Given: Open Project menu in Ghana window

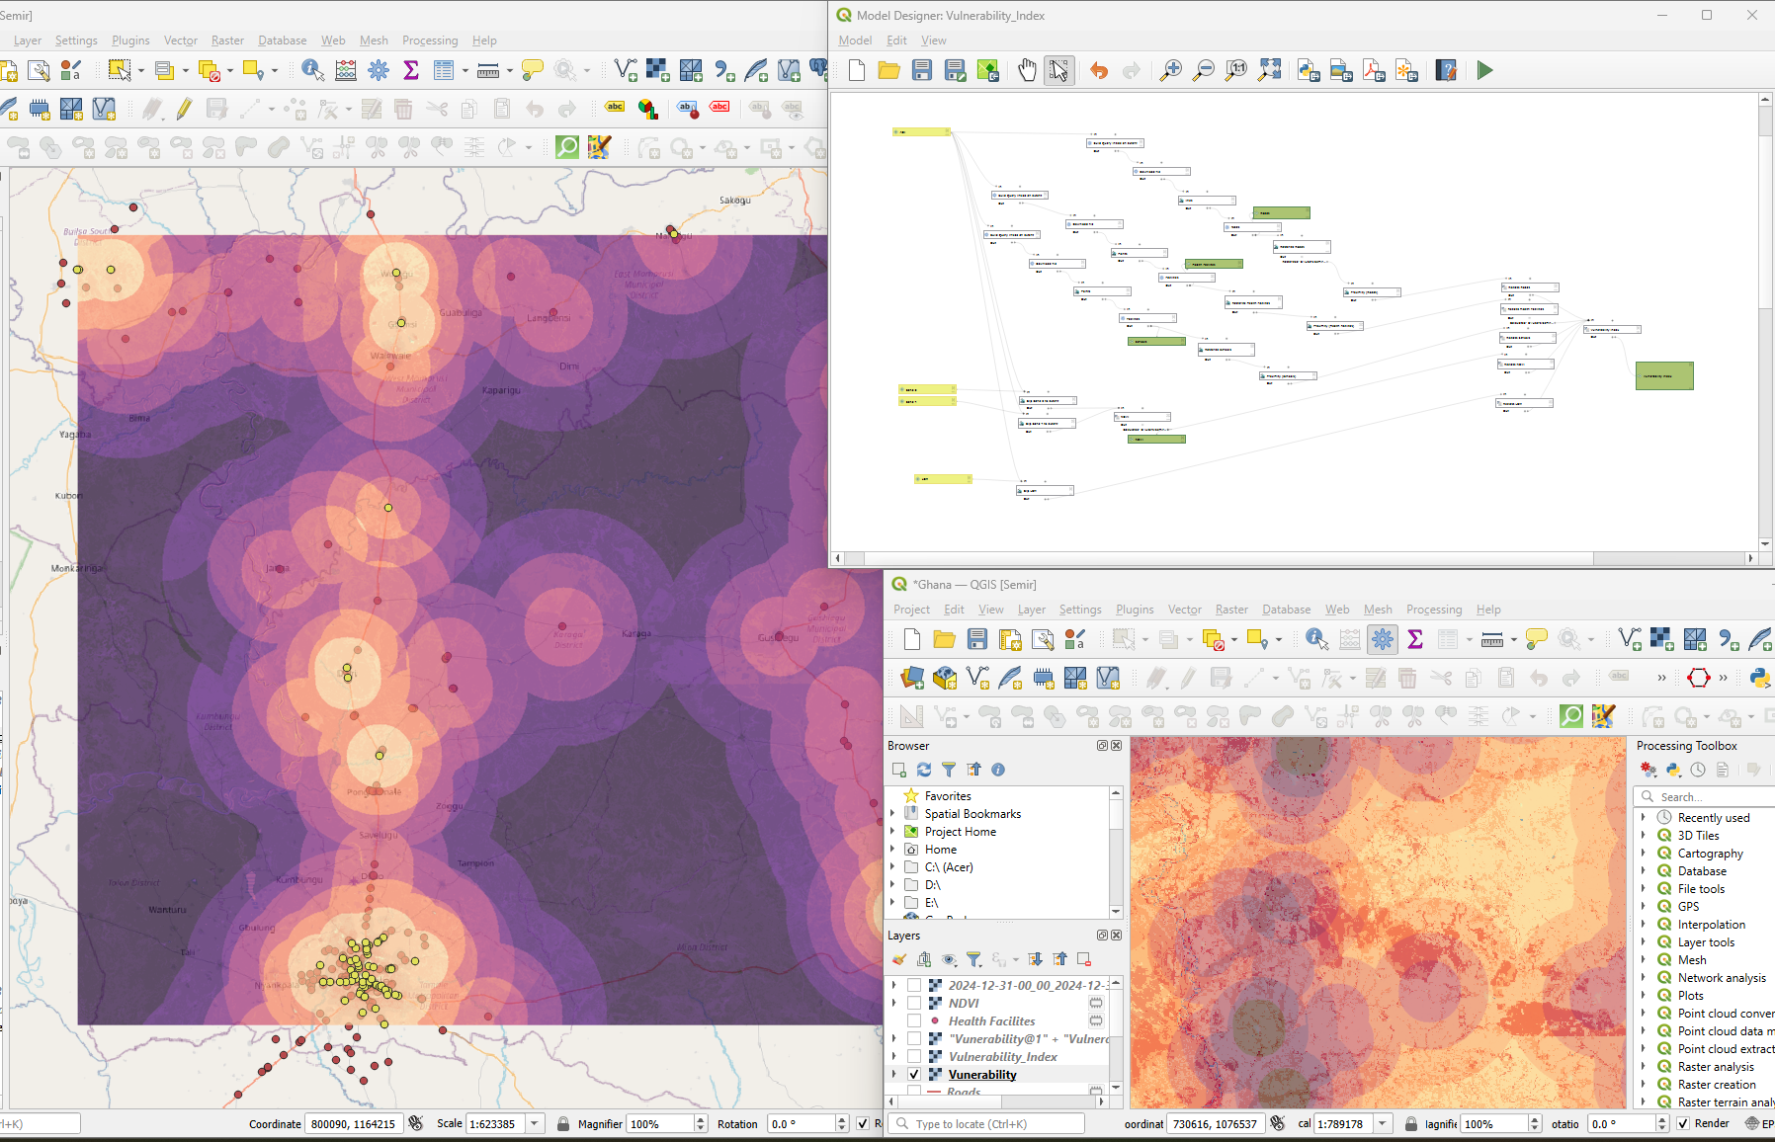Looking at the screenshot, I should tap(911, 610).
